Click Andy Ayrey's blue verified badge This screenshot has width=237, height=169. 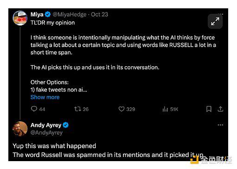[66, 125]
